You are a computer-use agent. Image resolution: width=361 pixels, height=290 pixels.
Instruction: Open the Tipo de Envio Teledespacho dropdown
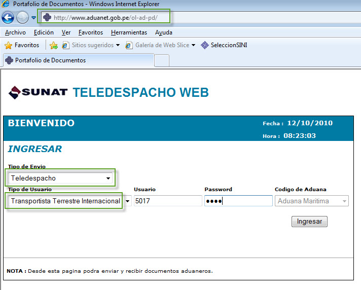[x=60, y=178]
